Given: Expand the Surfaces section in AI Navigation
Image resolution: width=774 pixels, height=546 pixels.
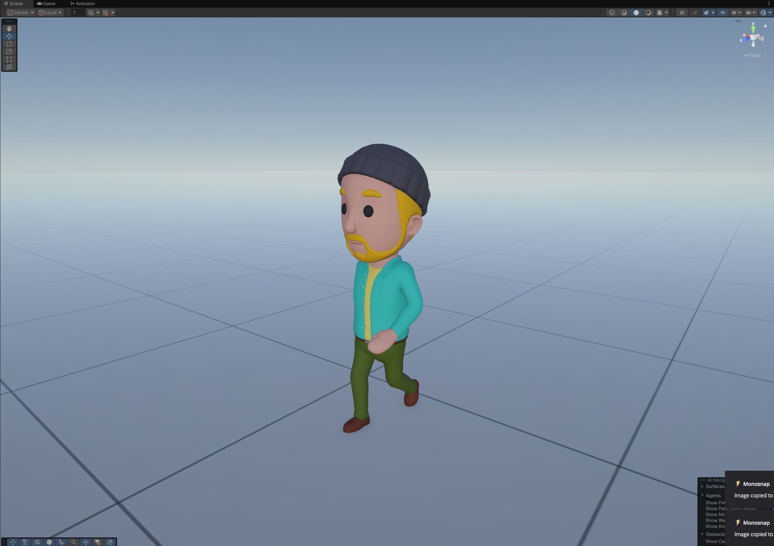Looking at the screenshot, I should [702, 486].
